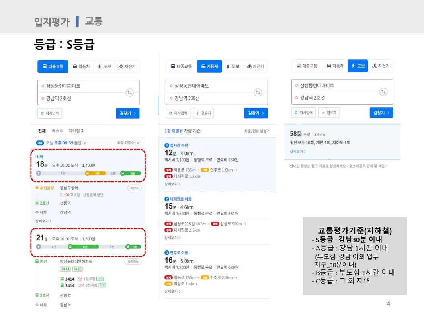Click the walking icon starting the 21분 route bar
The image size is (424, 318).
(x=39, y=246)
